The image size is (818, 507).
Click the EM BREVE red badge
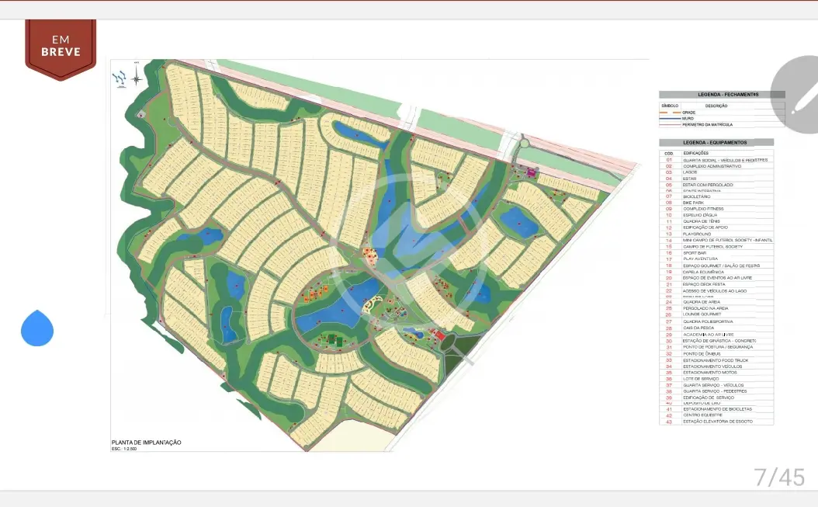(61, 49)
